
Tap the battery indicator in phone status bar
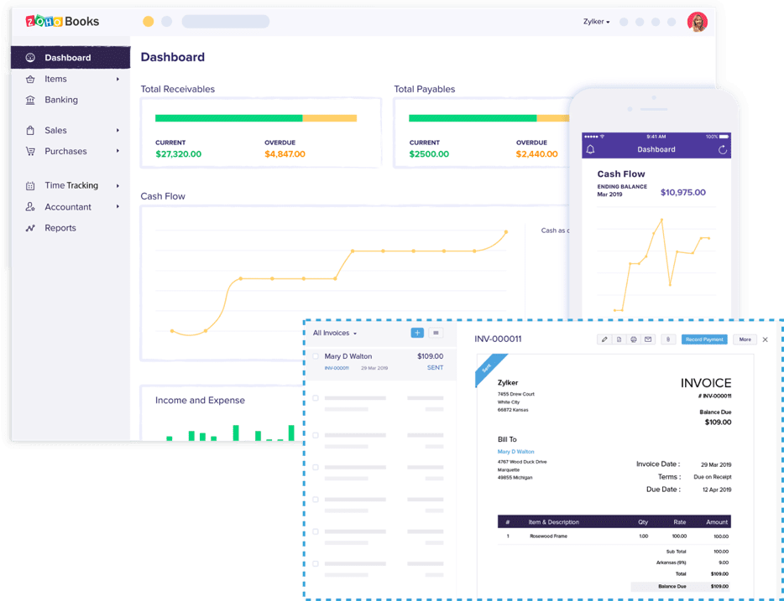click(x=725, y=137)
